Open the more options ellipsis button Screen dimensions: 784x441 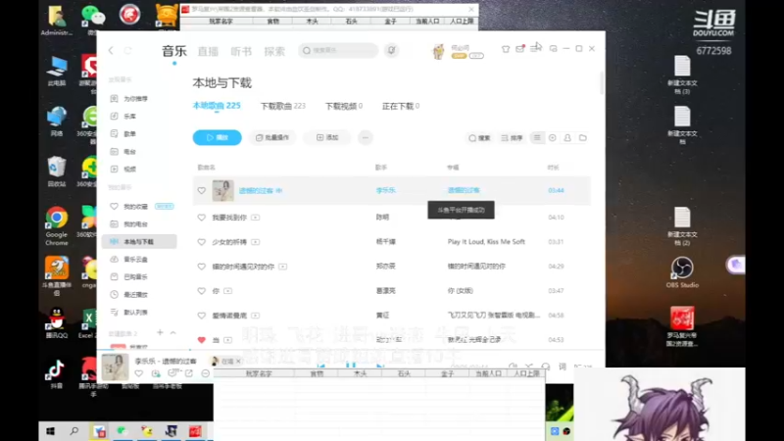point(366,137)
